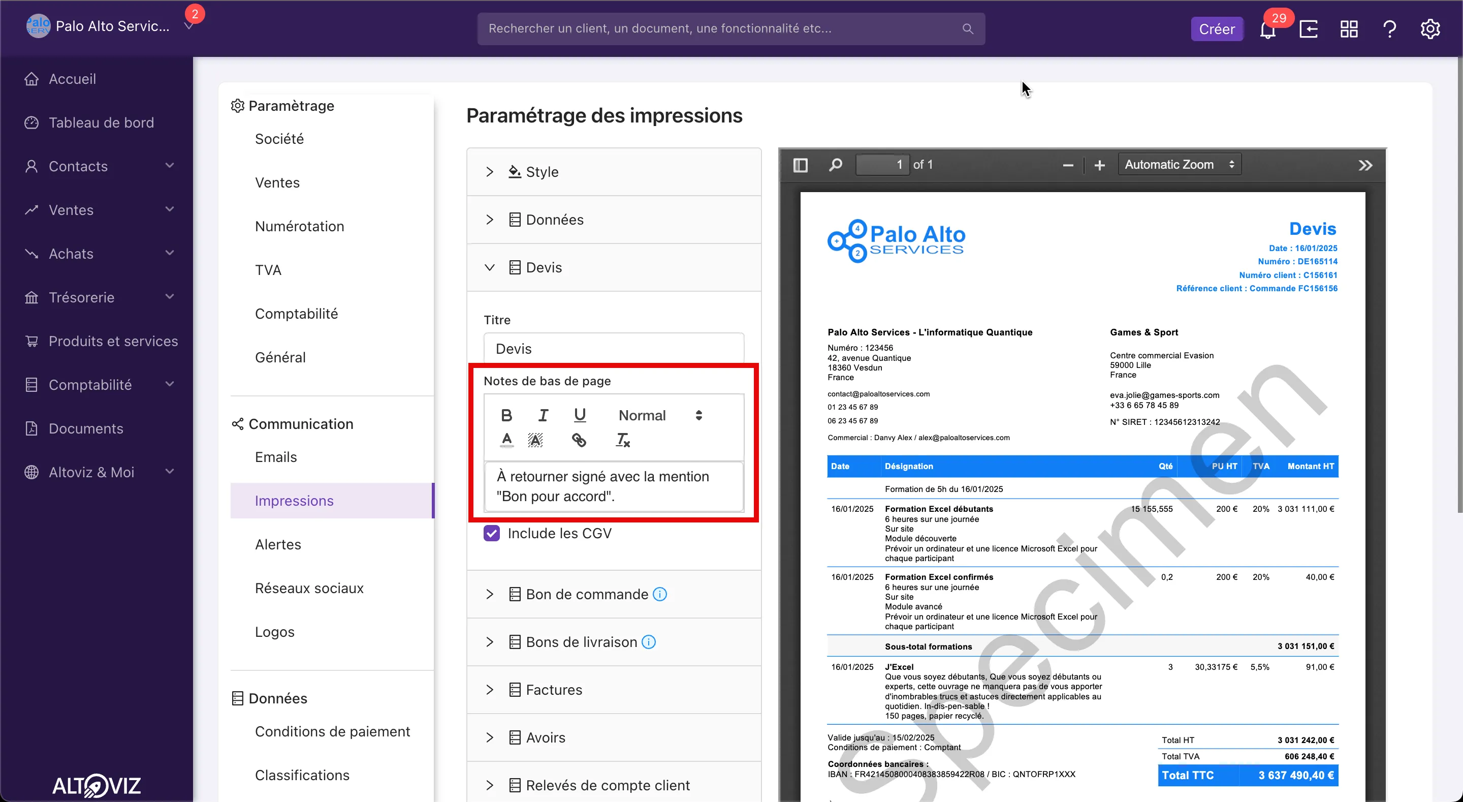Viewport: 1463px width, 802px height.
Task: Open Comptabilité in the Paramétrage list
Action: 297,314
